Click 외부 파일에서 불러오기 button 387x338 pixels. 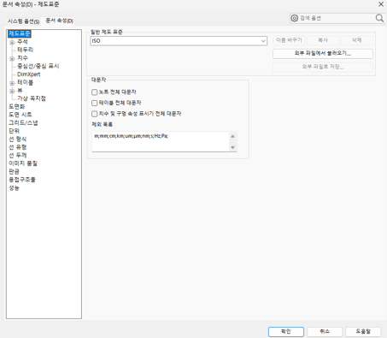323,54
